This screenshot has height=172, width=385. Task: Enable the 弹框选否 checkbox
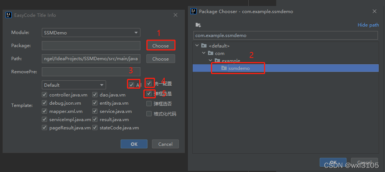tap(149, 104)
